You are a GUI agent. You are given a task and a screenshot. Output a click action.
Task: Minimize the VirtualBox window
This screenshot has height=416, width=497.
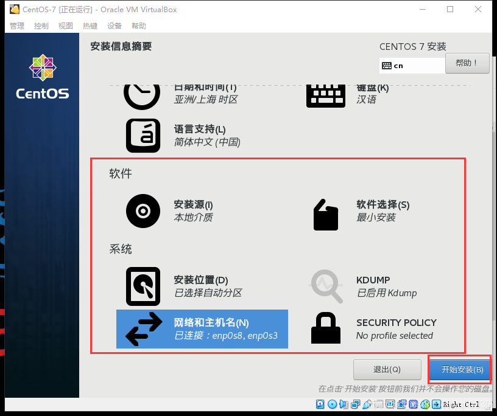(423, 9)
